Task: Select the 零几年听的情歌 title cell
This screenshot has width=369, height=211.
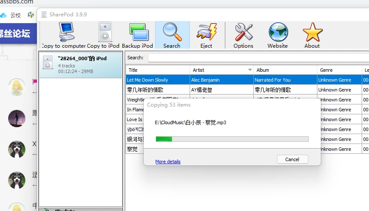Action: click(158, 90)
